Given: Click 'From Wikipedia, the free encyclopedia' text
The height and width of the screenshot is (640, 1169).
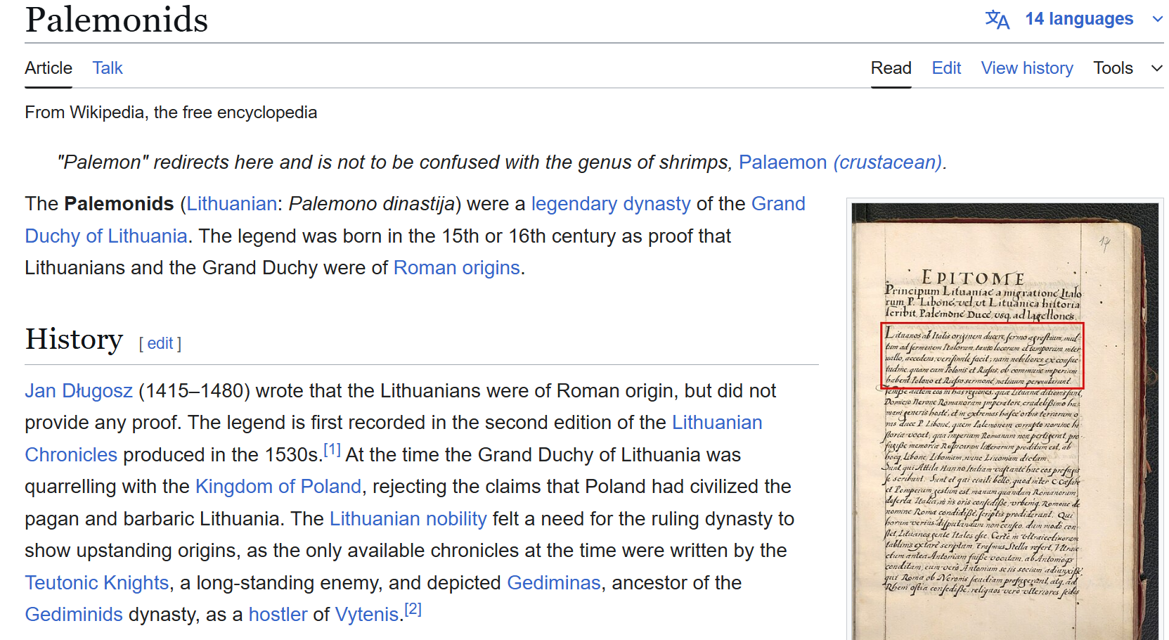Looking at the screenshot, I should click(171, 113).
